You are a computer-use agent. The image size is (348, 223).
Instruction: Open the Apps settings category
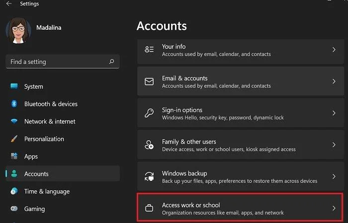(x=63, y=157)
